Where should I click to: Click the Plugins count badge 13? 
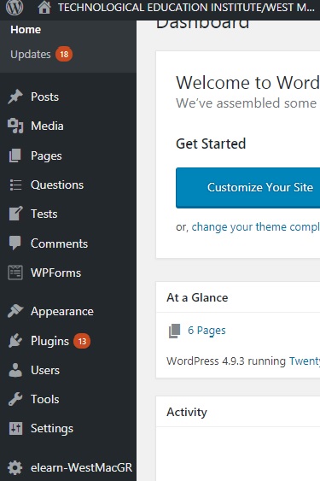tap(82, 341)
